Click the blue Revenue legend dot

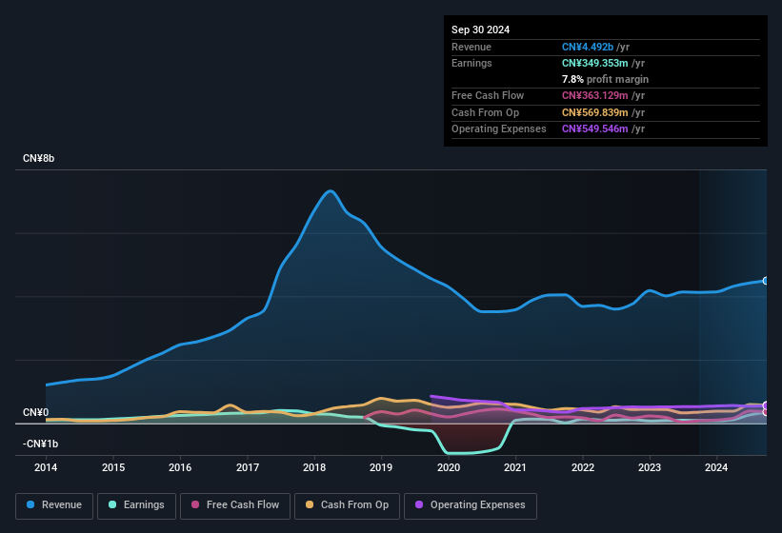pos(31,505)
